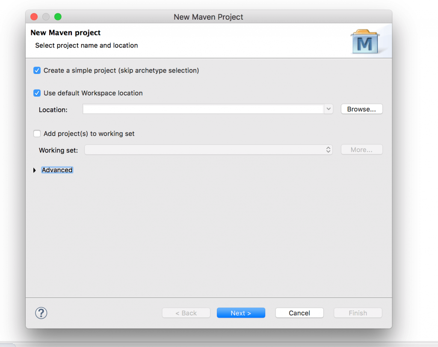Viewport: 438px width, 347px height.
Task: Click the green maximize window button
Action: tap(58, 17)
